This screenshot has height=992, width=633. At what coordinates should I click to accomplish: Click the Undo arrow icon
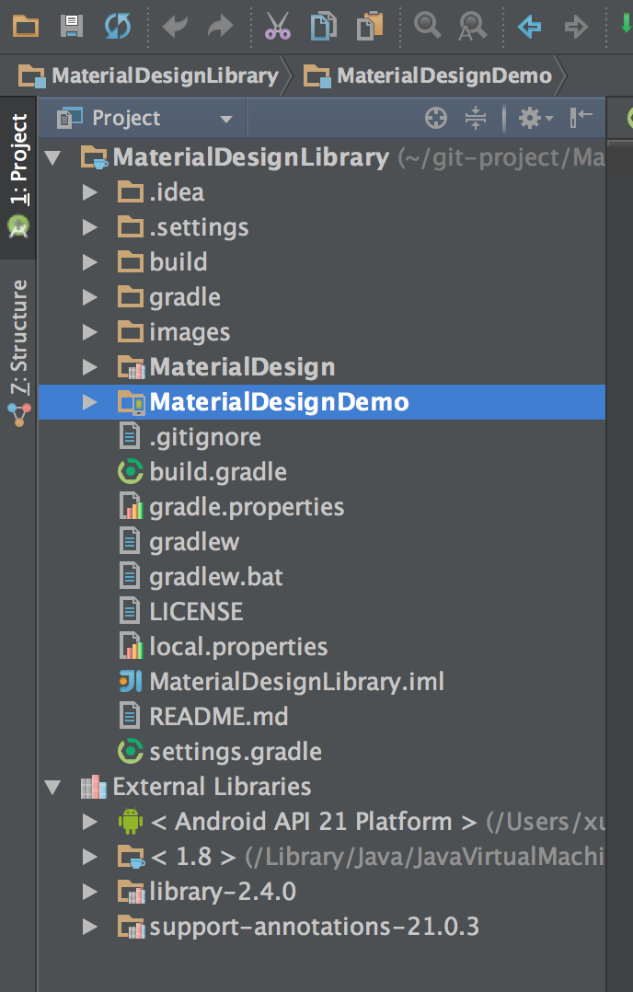click(x=175, y=27)
